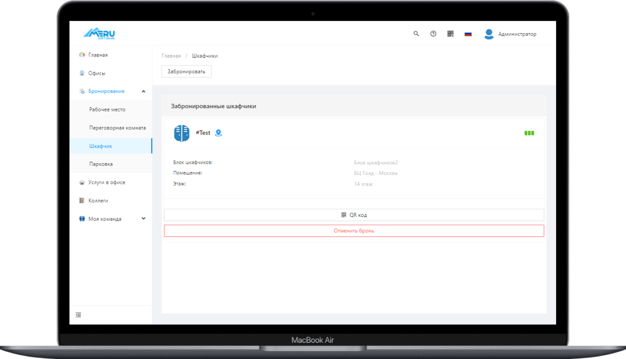Screen dimensions: 626x359
Task: Click the green status indicator bars
Action: point(529,133)
